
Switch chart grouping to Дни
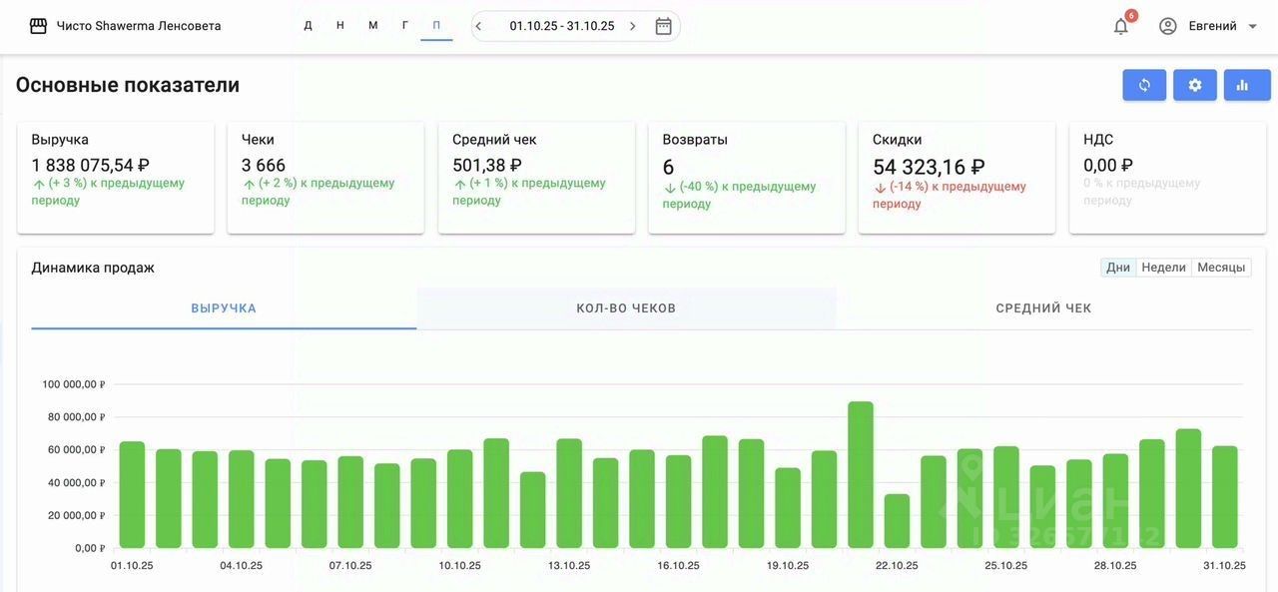(1118, 268)
